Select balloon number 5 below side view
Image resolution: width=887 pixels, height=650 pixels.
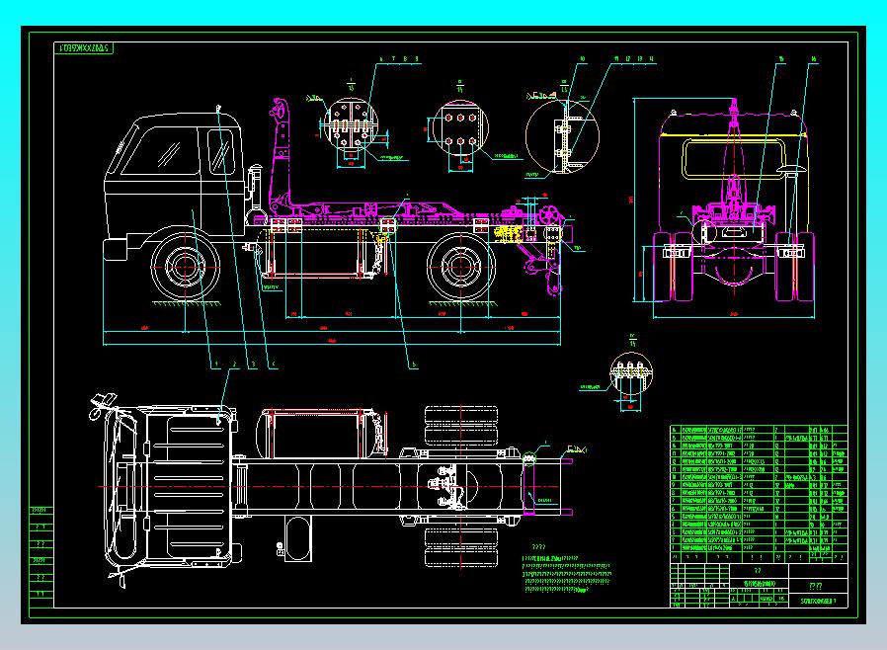[x=414, y=365]
